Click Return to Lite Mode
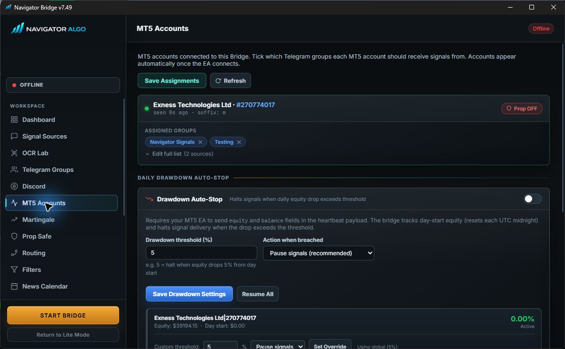This screenshot has height=349, width=565. coord(63,335)
